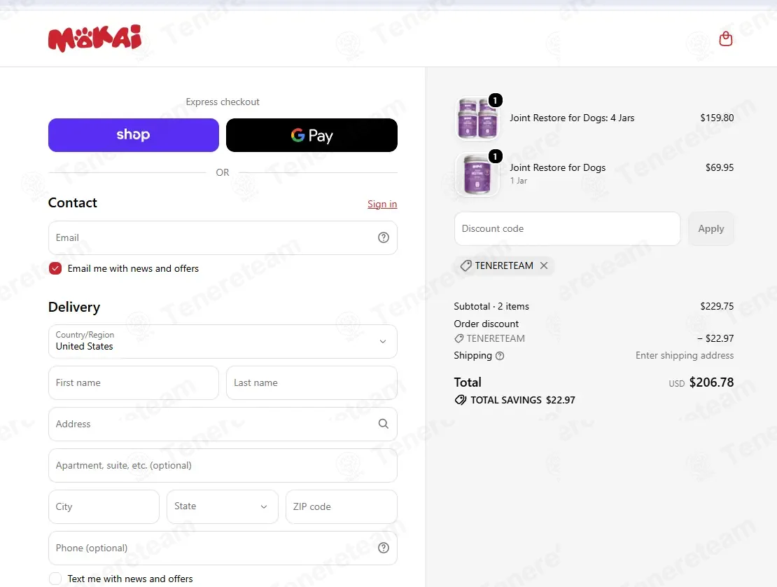Focus the Phone (optional) field
The width and height of the screenshot is (777, 587).
(x=223, y=548)
